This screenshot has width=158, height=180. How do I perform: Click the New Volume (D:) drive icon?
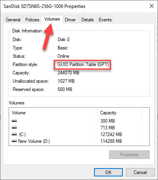click(14, 141)
